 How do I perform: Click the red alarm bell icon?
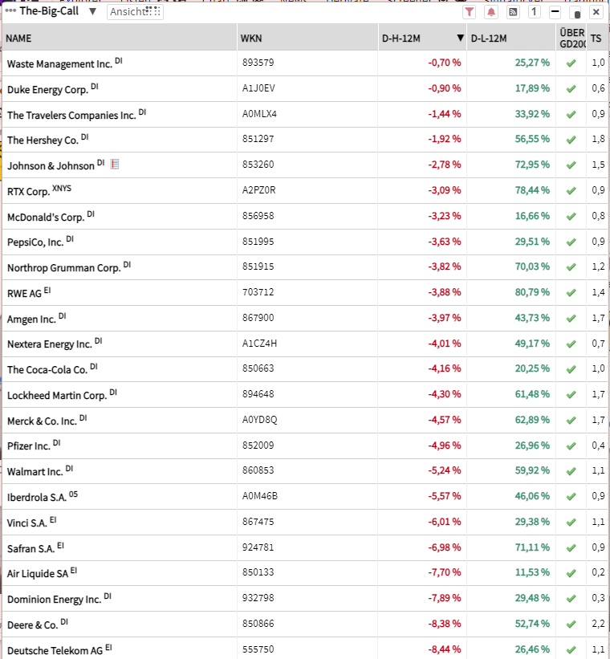(x=491, y=12)
